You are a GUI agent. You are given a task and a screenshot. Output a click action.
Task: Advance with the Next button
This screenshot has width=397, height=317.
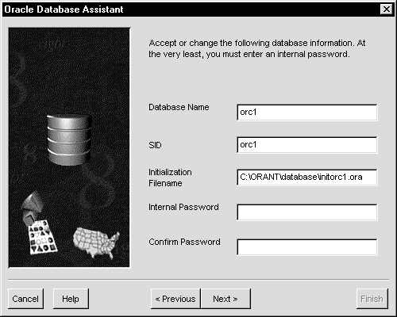click(x=225, y=299)
